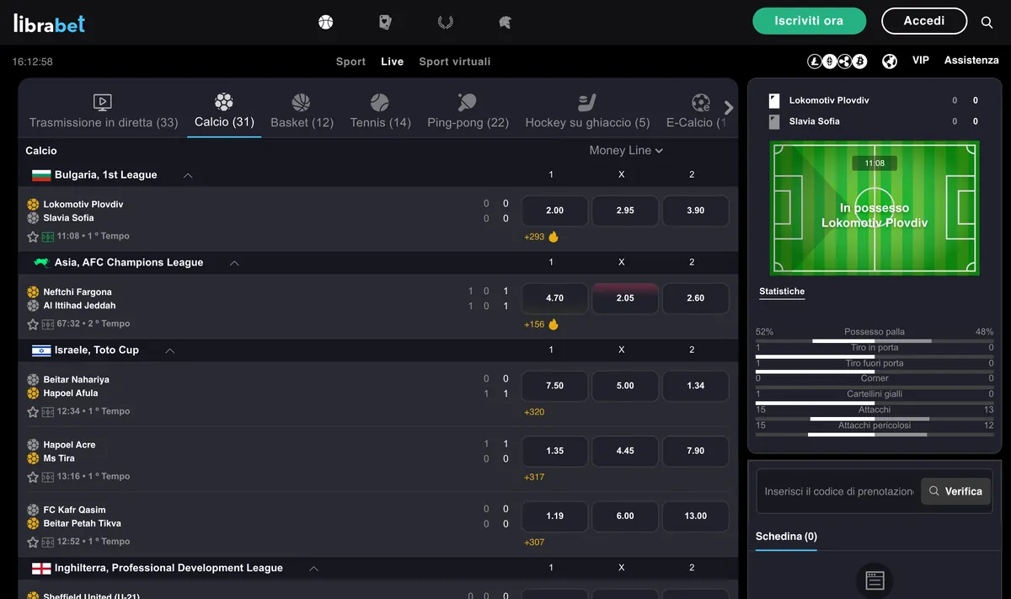Add Hapoel Acre match to favorites

point(33,477)
